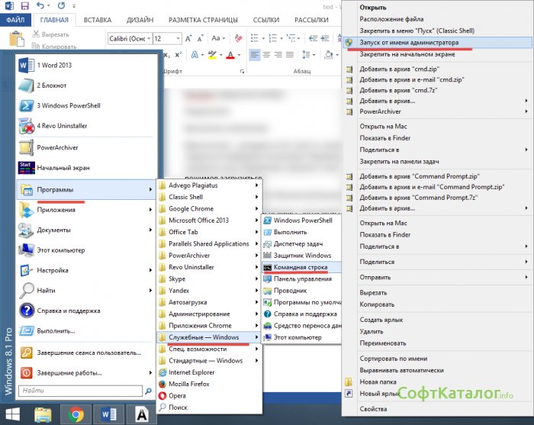The image size is (534, 425).
Task: Click the Windows Start button on the taskbar
Action: (13, 414)
